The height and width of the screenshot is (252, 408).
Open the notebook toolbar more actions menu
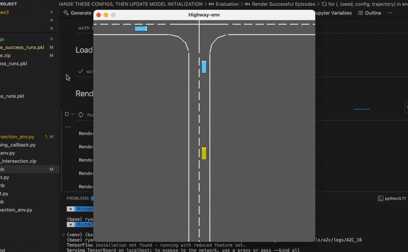pyautogui.click(x=389, y=13)
